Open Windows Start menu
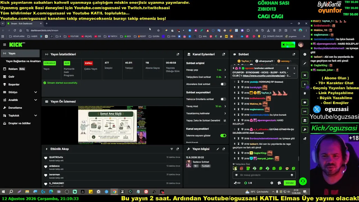 [3, 192]
